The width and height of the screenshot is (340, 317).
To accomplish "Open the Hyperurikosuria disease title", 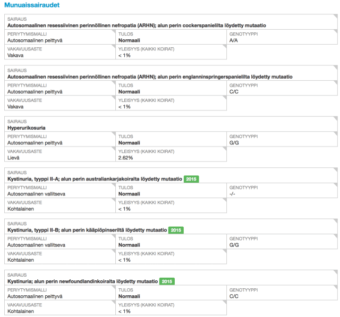I will (26, 128).
